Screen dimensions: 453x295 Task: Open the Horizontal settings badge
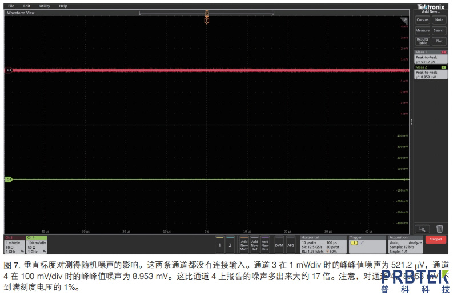[323, 244]
